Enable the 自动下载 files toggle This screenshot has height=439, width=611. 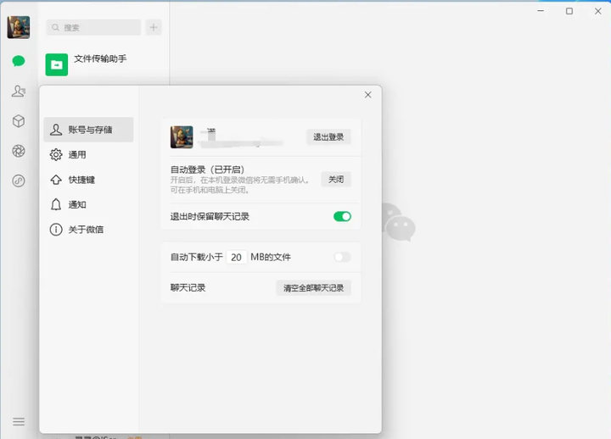point(342,257)
